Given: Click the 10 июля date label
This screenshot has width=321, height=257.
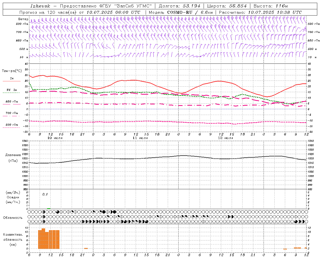Looking at the screenshot, I should pyautogui.click(x=55, y=138).
